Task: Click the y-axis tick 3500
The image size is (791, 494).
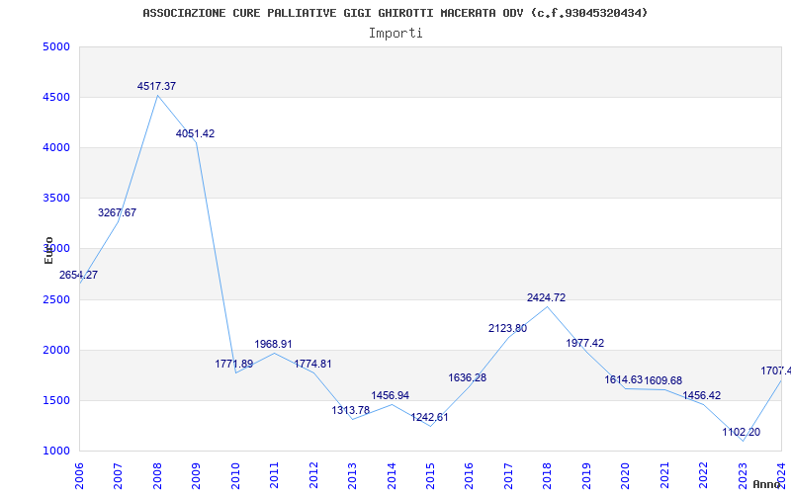Action: (x=56, y=199)
